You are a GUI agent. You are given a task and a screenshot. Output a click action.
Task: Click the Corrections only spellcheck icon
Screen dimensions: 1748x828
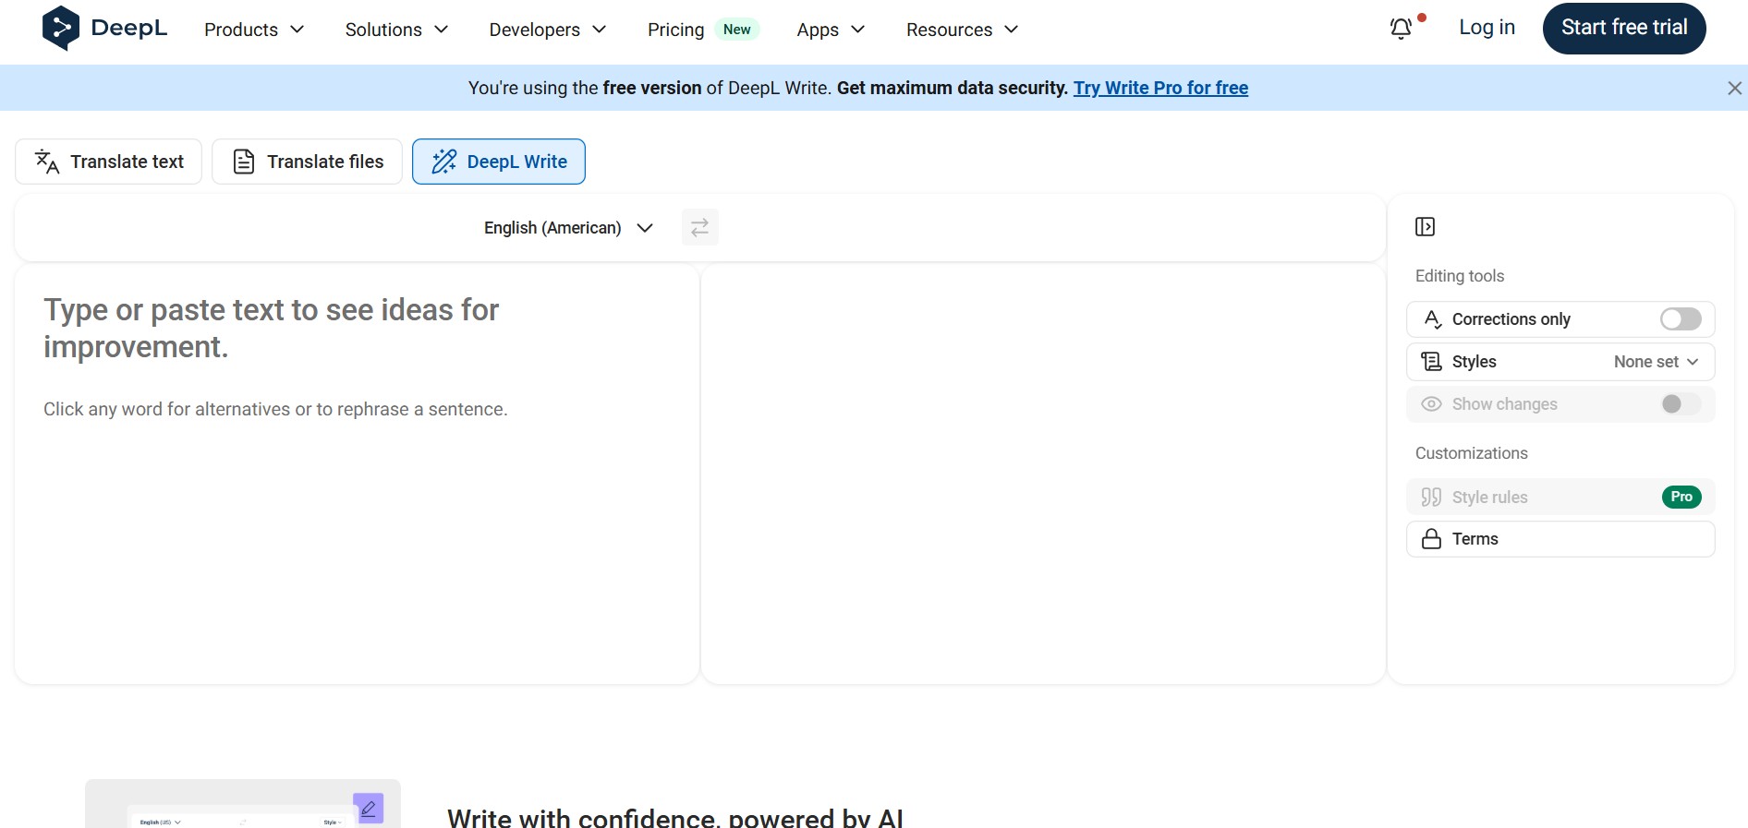tap(1432, 319)
